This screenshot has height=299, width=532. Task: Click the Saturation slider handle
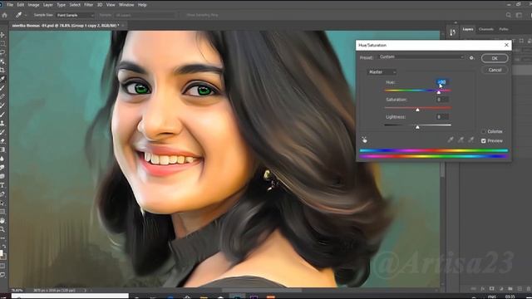pos(417,110)
